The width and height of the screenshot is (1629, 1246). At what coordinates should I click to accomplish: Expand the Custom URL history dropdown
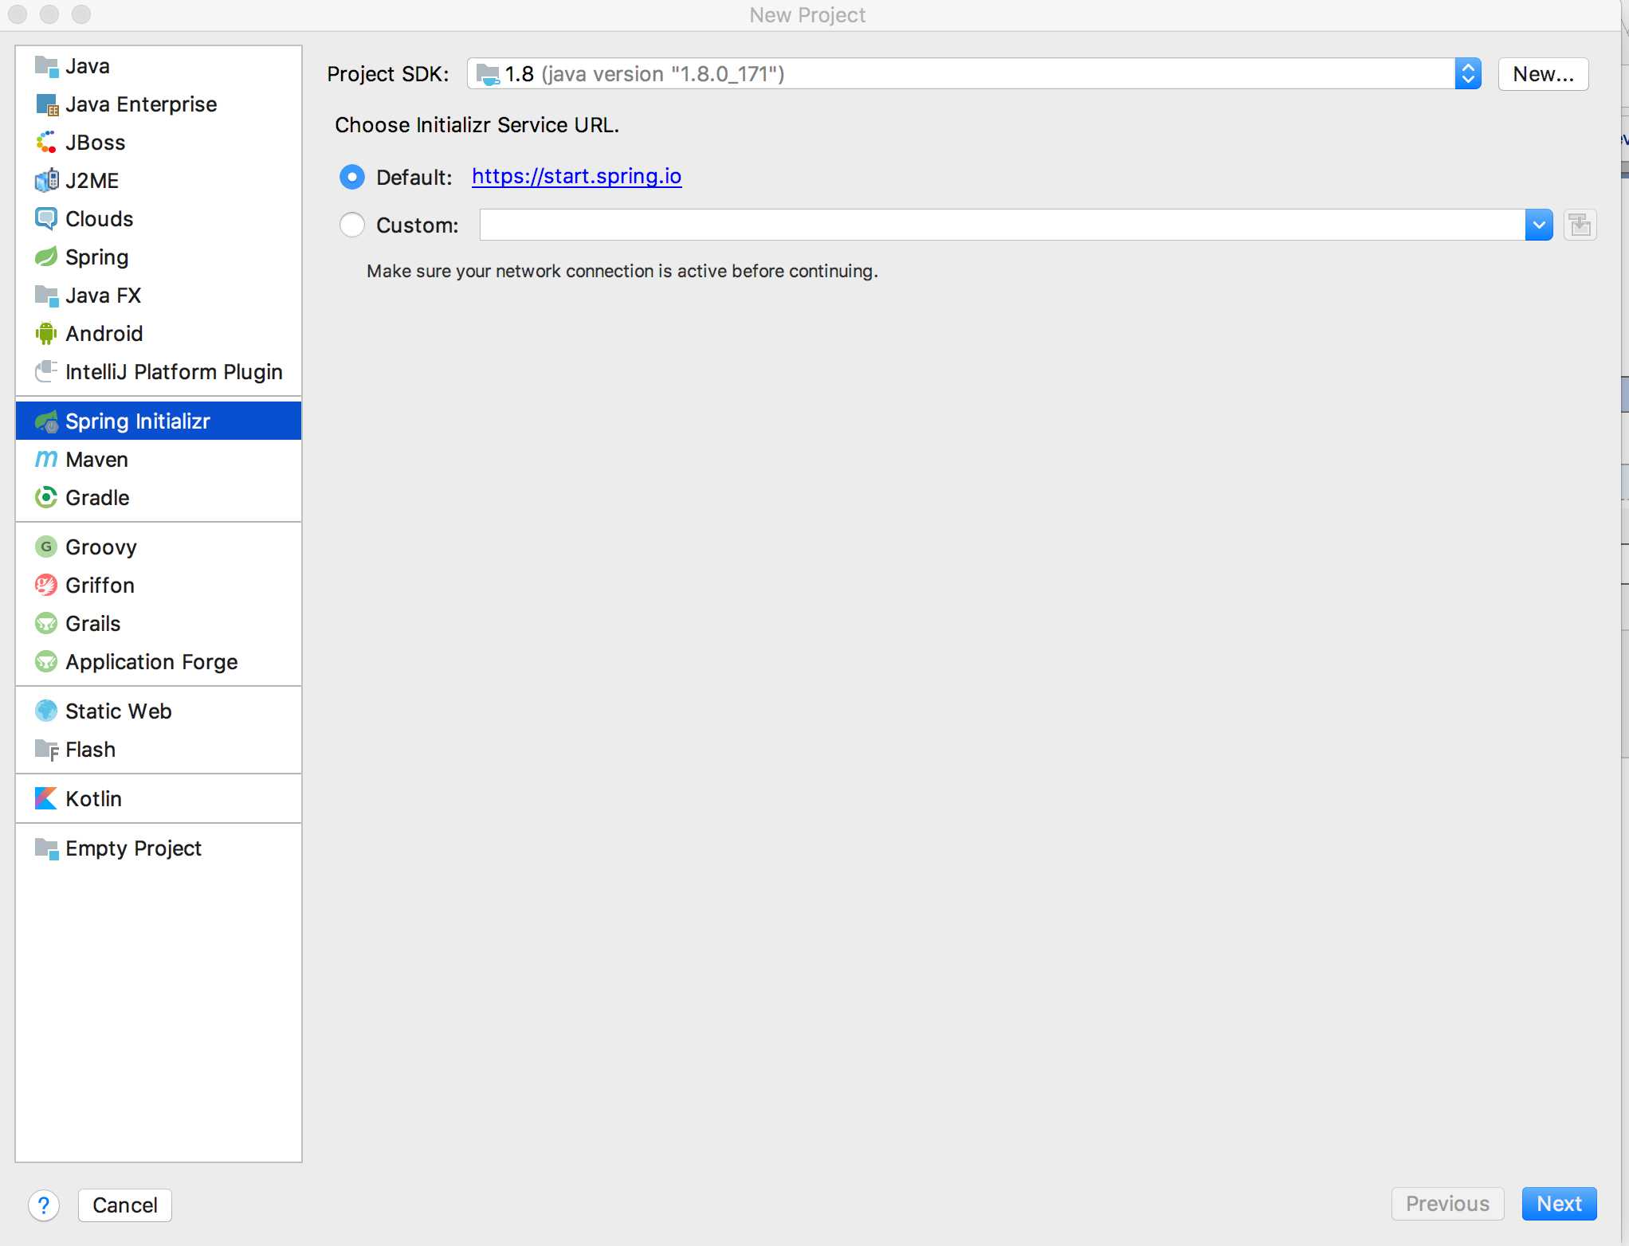click(x=1539, y=225)
